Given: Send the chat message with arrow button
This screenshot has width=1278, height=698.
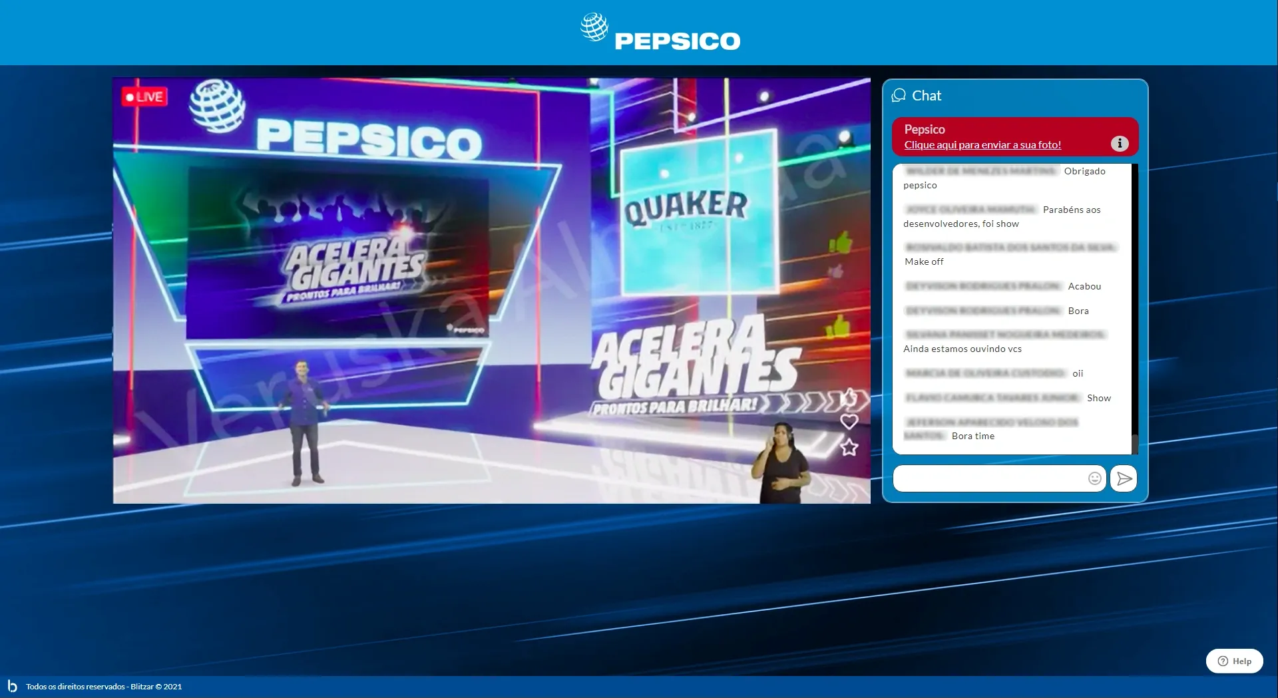Looking at the screenshot, I should [1124, 478].
